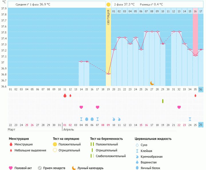Select the temperature point on cycle day 19

108,74
